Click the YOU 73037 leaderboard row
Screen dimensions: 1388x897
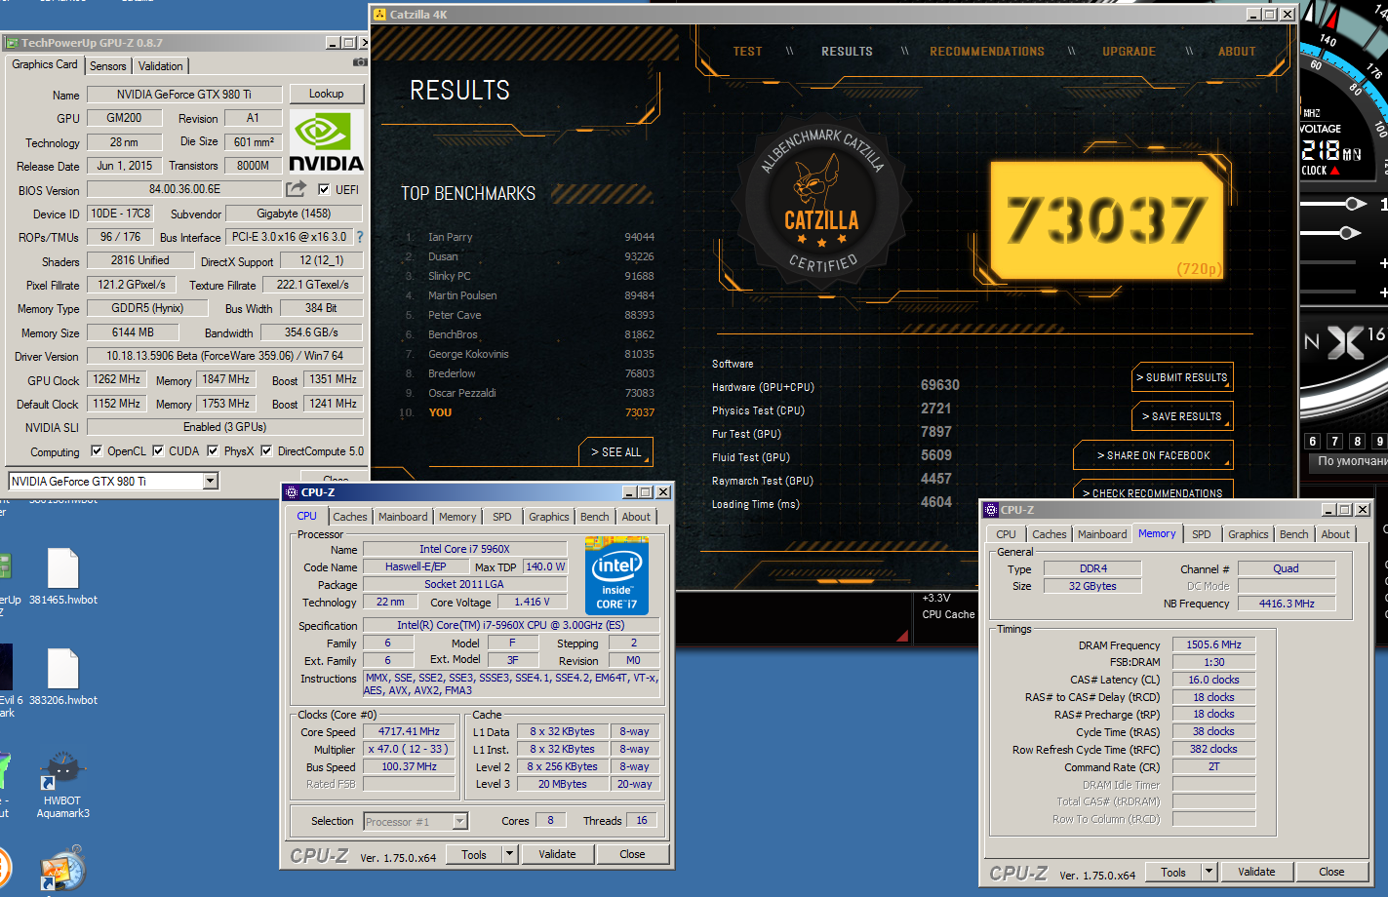pos(530,412)
